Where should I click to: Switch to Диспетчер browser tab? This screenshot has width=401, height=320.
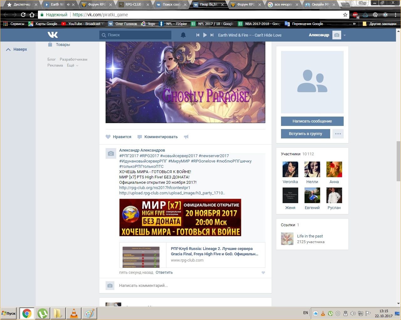(x=22, y=5)
